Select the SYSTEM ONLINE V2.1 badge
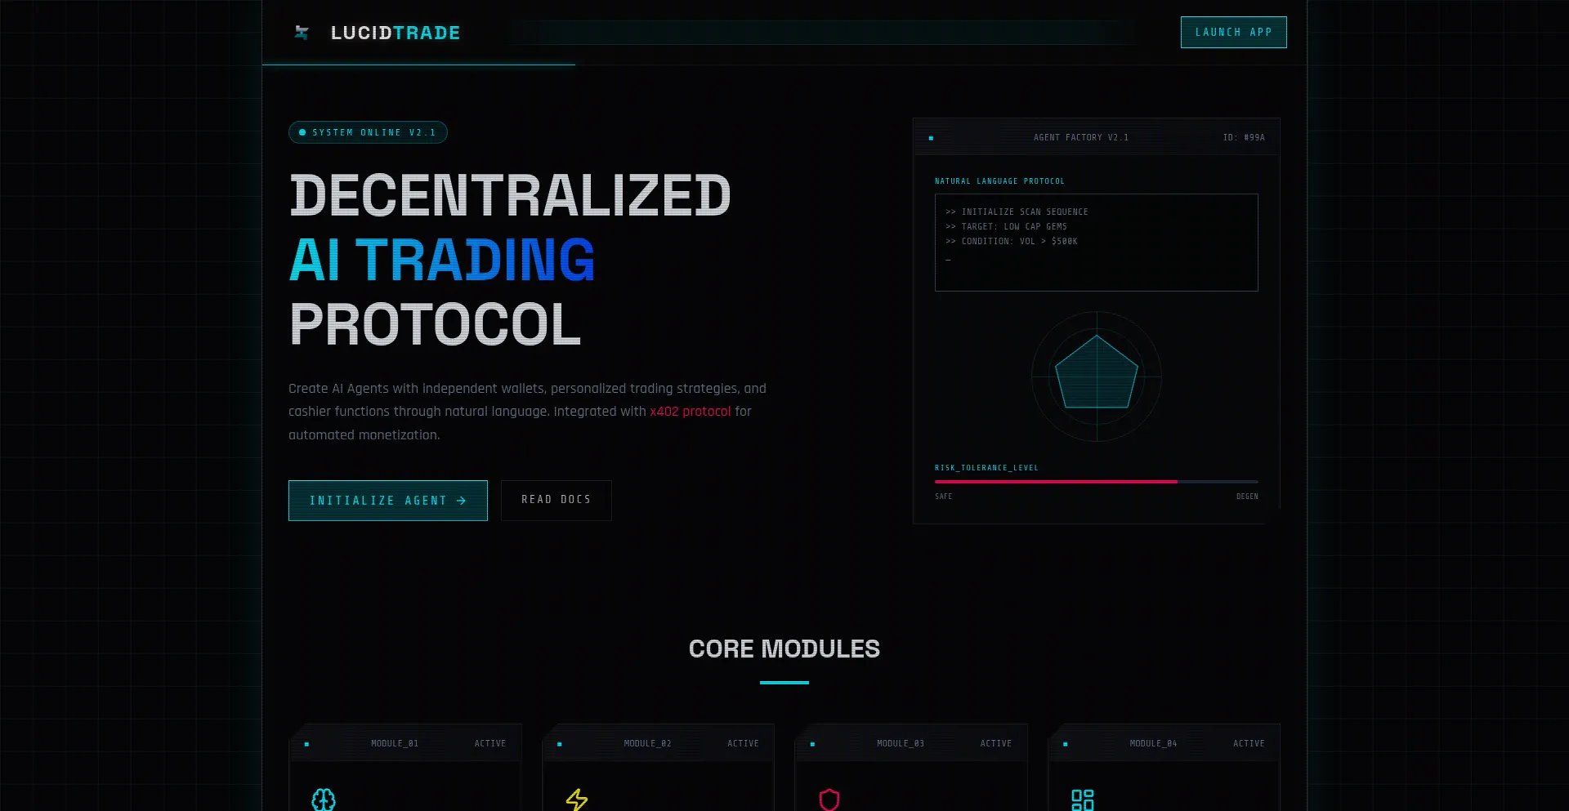Viewport: 1569px width, 811px height. pyautogui.click(x=368, y=131)
